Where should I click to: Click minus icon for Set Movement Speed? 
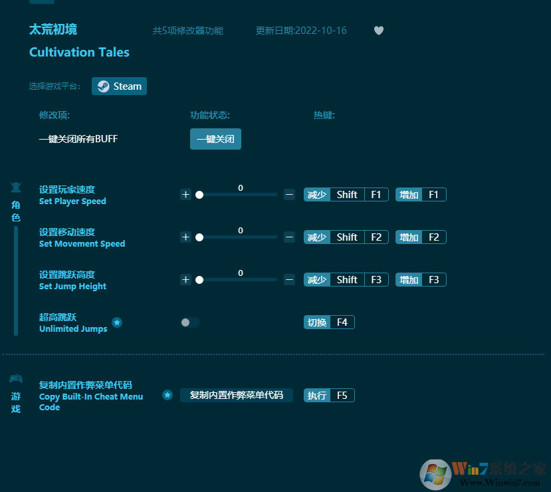[289, 237]
